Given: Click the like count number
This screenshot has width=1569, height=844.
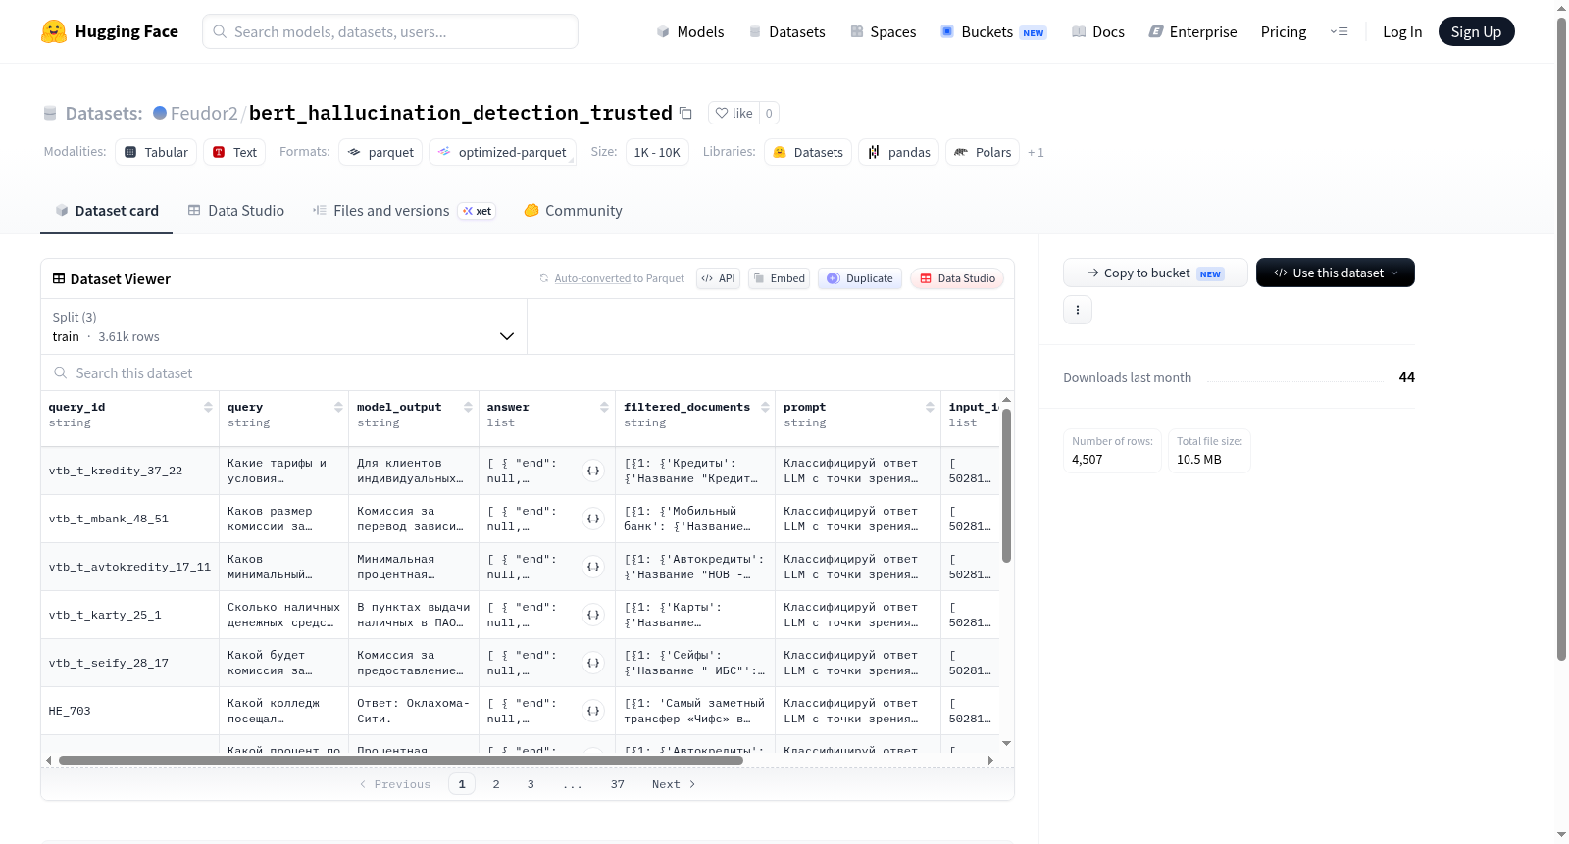Looking at the screenshot, I should (769, 113).
